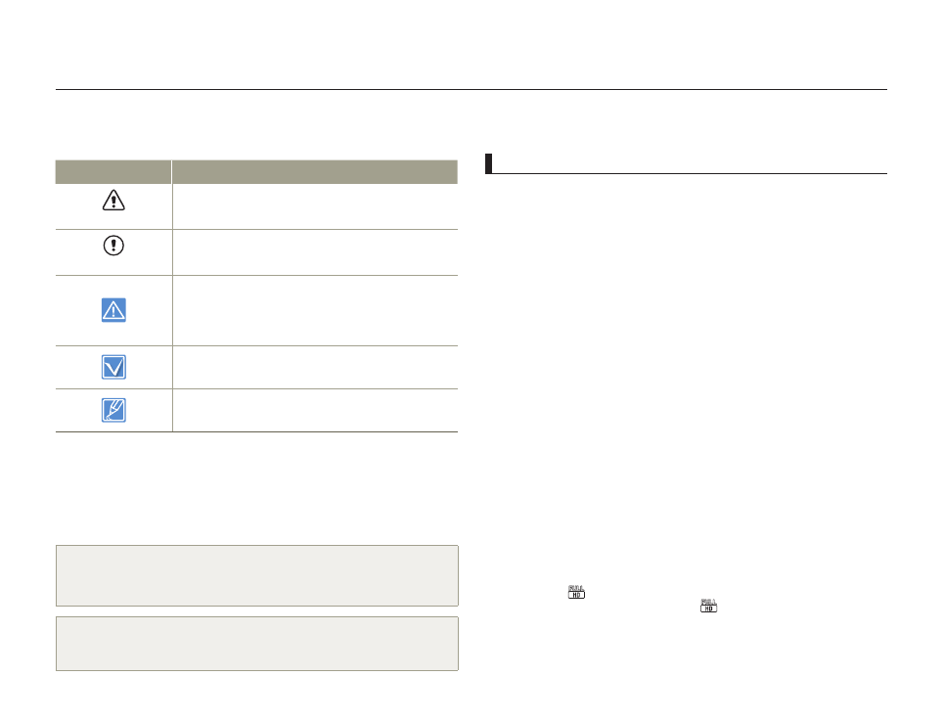Click the narrow left table header cell
The image size is (943, 721).
point(113,172)
